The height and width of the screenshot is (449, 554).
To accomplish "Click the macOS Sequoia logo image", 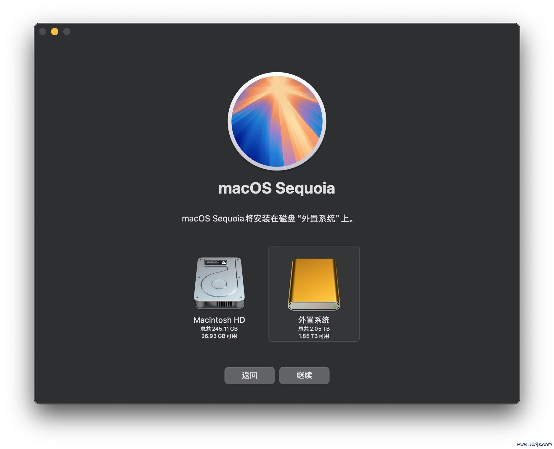I will coord(277,121).
